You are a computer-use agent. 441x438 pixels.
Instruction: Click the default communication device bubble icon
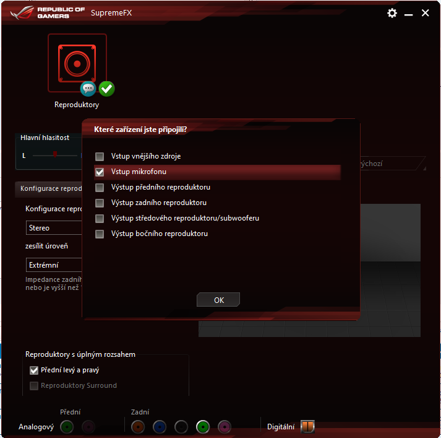(88, 89)
